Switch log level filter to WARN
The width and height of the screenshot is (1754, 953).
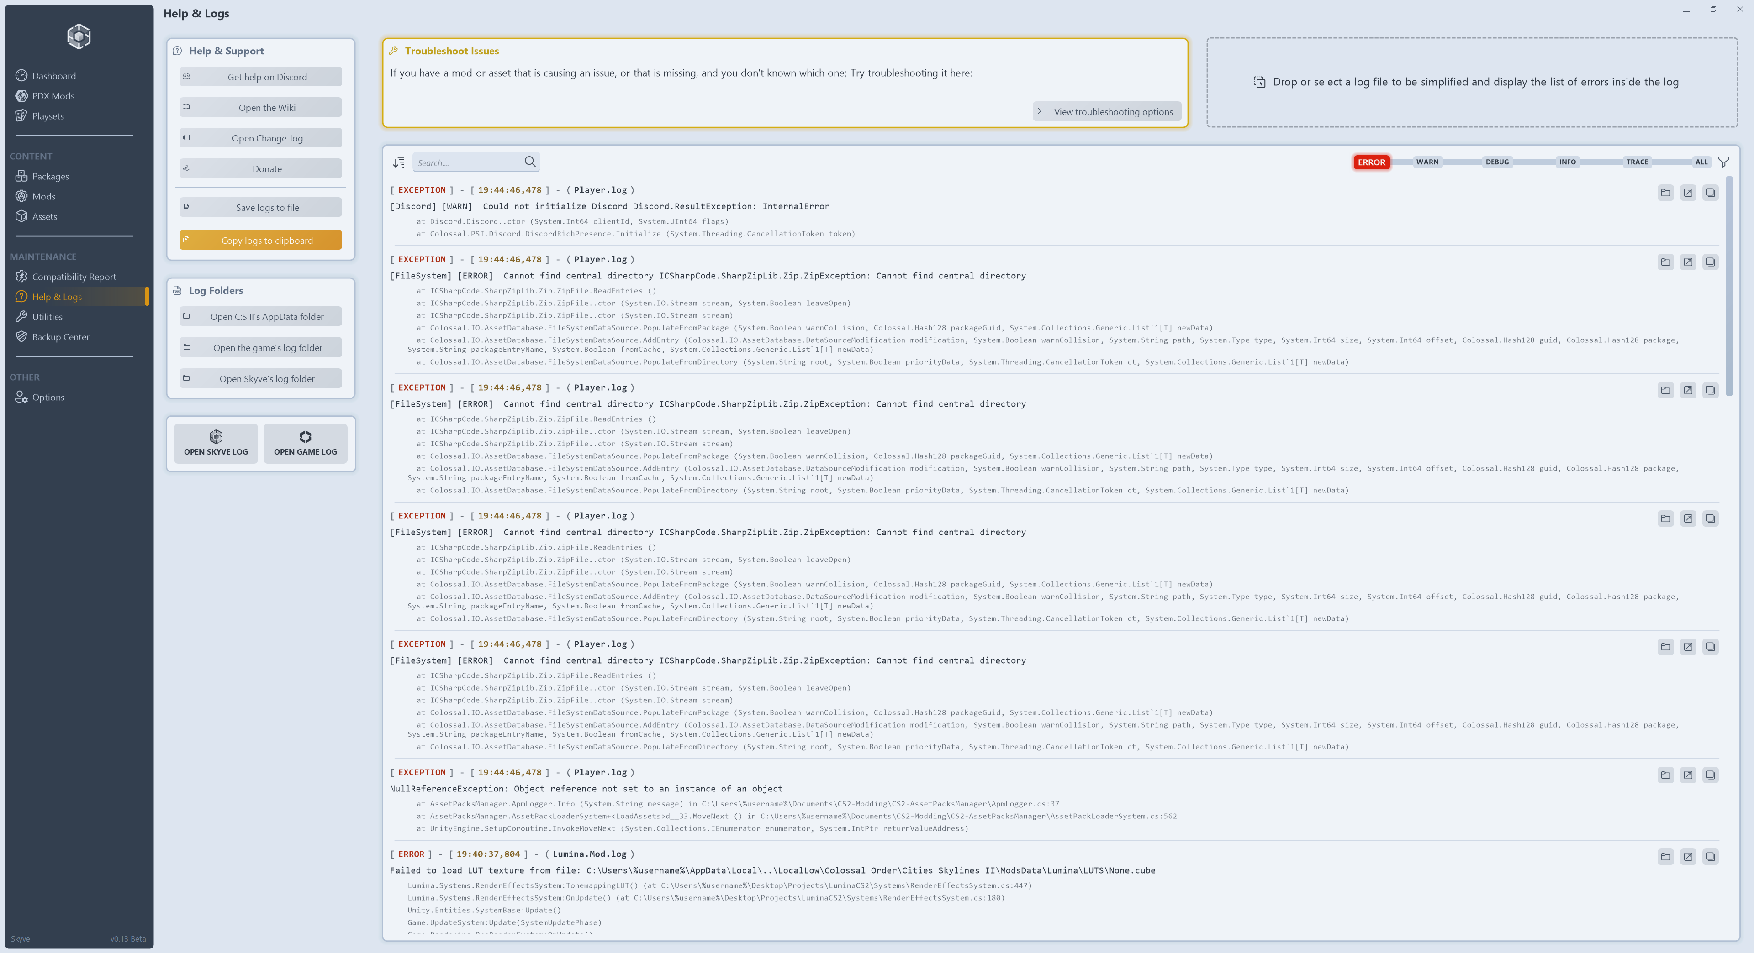pos(1426,162)
